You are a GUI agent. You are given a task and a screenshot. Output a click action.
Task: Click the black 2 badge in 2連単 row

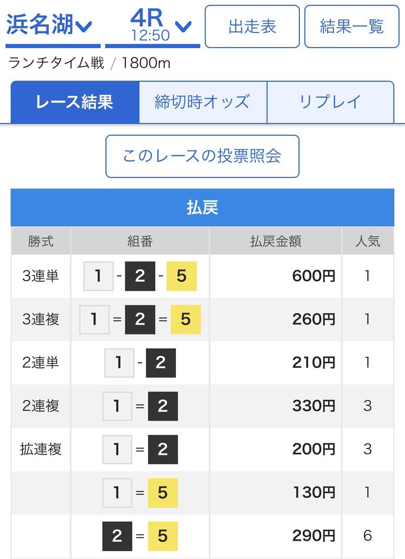(x=161, y=363)
